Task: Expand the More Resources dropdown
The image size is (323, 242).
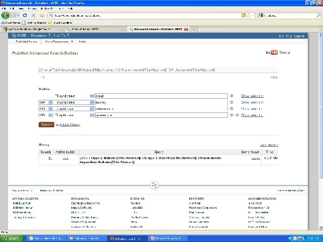Action: tap(59, 42)
